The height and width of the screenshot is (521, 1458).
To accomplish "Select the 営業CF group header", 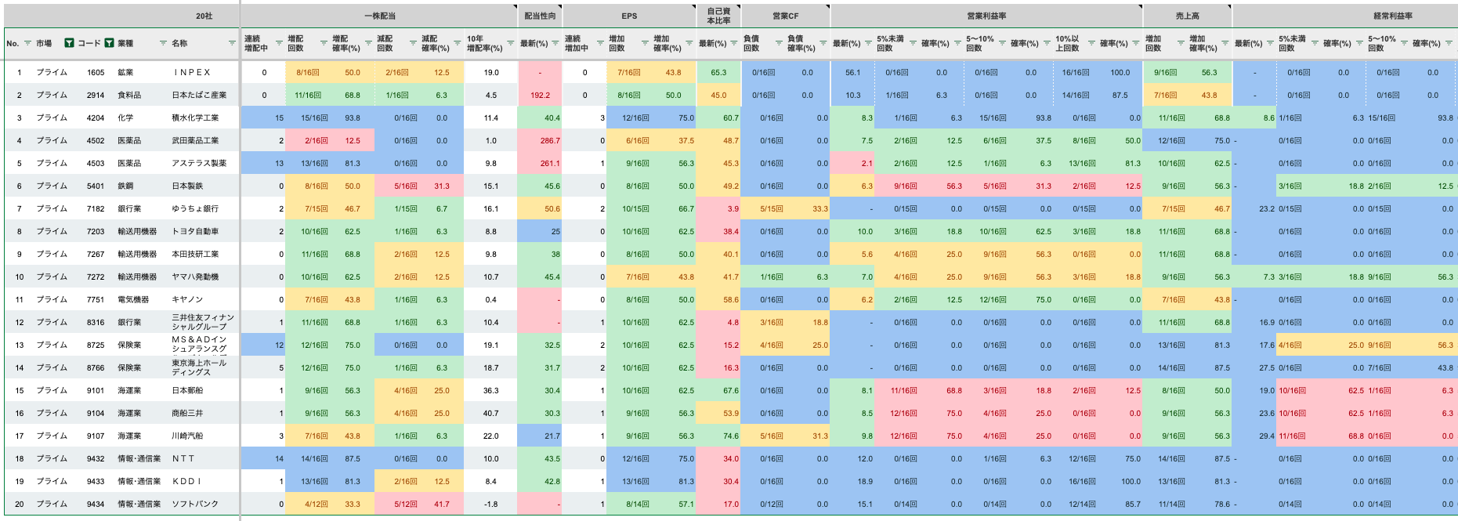I will coord(785,16).
